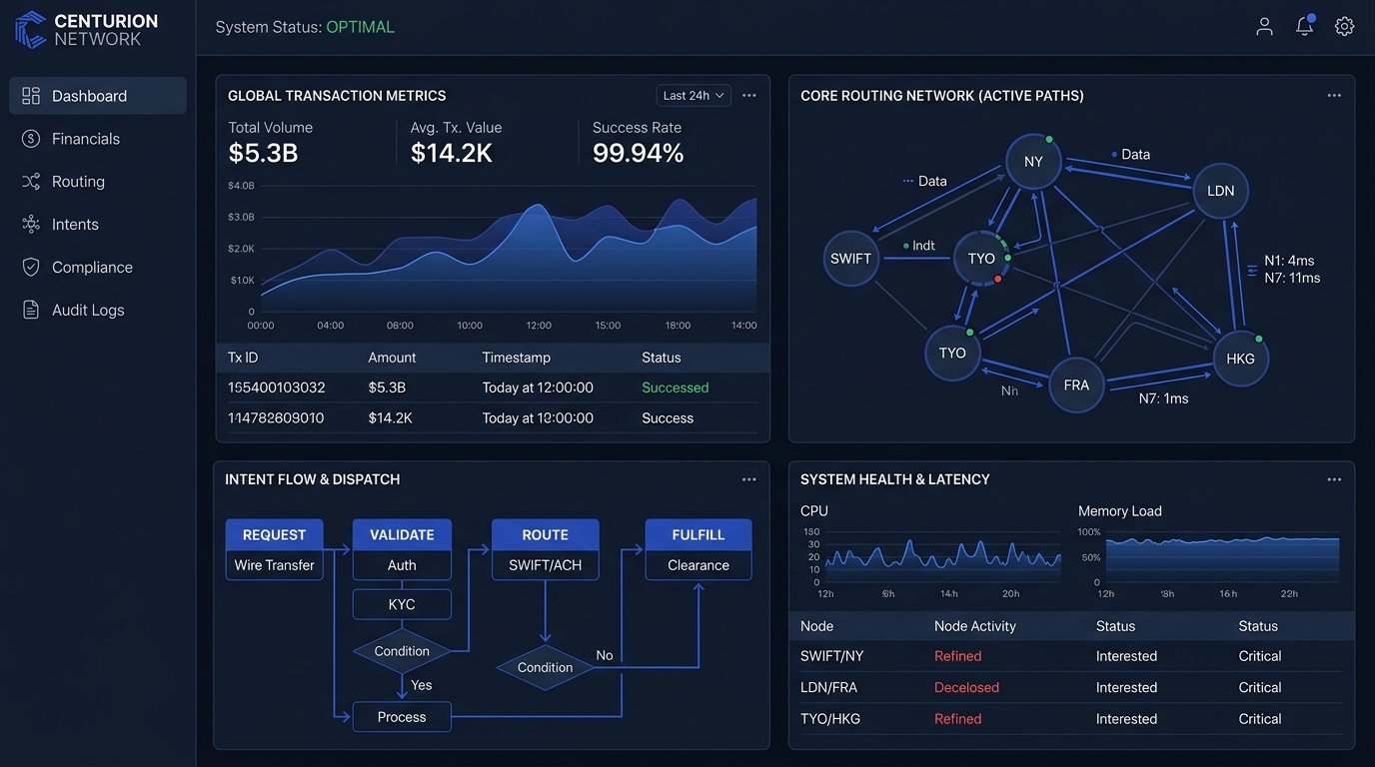The image size is (1375, 767).
Task: Open the notifications bell
Action: point(1305,26)
